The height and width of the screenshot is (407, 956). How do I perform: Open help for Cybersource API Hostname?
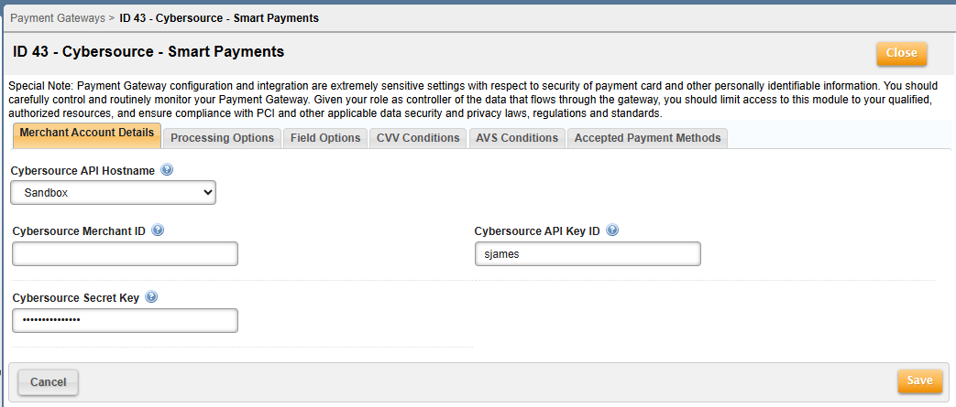pyautogui.click(x=167, y=170)
